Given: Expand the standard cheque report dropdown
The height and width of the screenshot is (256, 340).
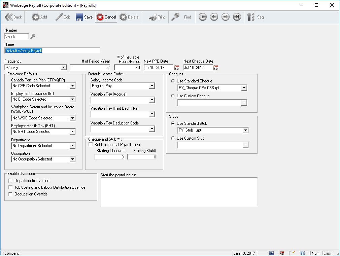Looking at the screenshot, I should tap(244, 88).
